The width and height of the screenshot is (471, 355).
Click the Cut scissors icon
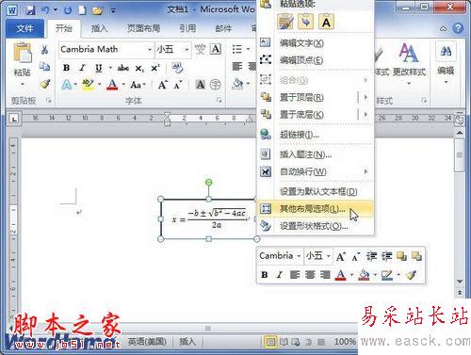[x=44, y=49]
